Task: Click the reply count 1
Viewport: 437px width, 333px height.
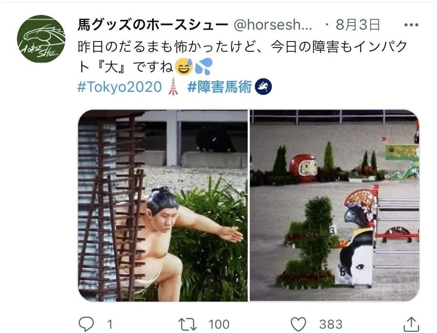Action: tap(110, 325)
